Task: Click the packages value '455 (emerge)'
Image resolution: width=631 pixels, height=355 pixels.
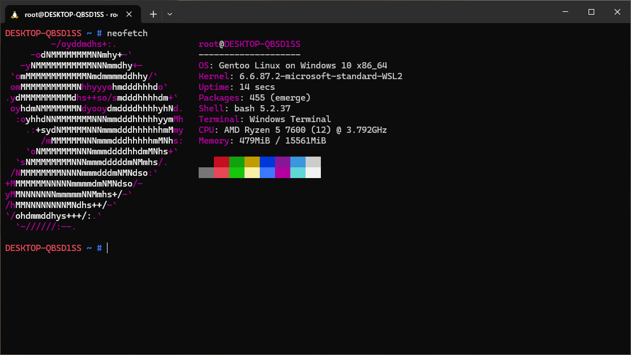Action: point(280,98)
